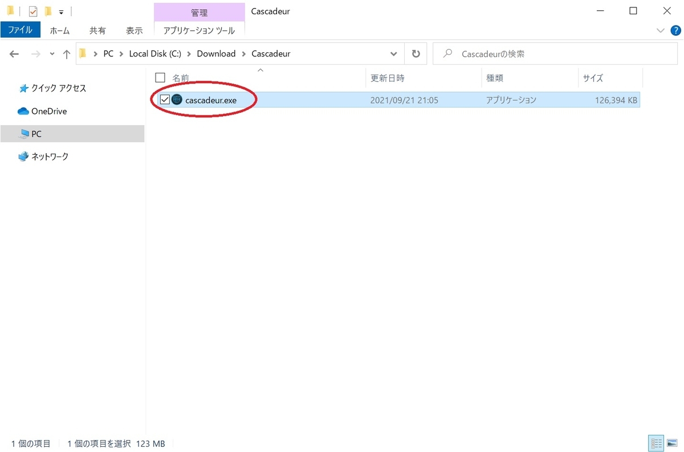The image size is (684, 452).
Task: Expand the address bar history dropdown
Action: click(393, 54)
